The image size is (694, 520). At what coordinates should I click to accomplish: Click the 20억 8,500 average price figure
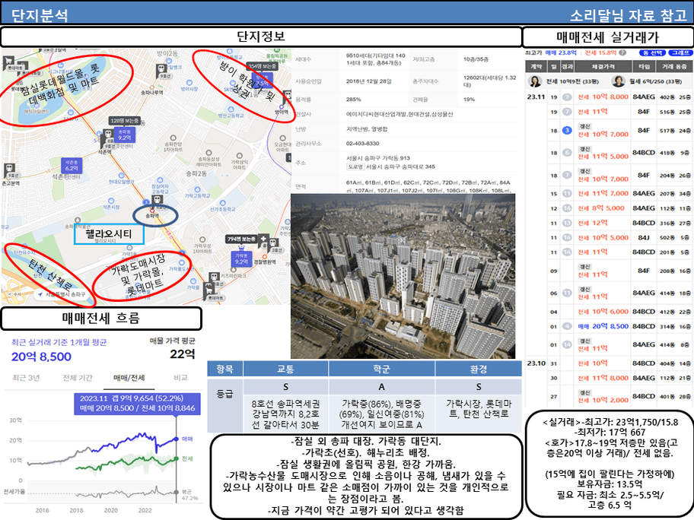41,357
